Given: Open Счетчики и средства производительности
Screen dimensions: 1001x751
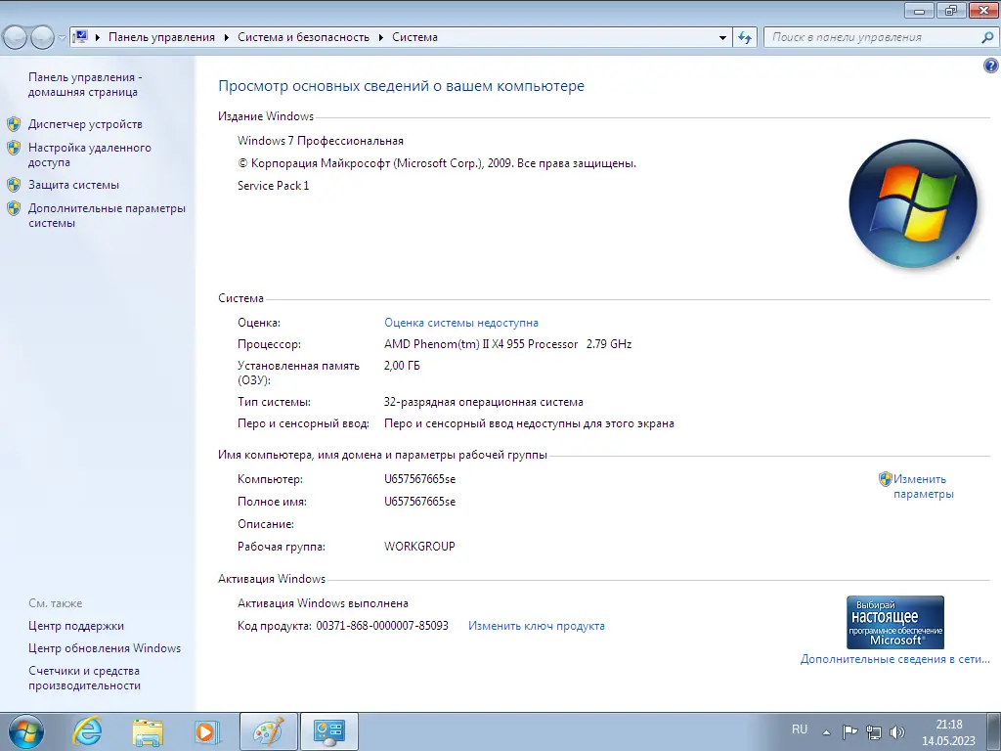Looking at the screenshot, I should [x=84, y=678].
